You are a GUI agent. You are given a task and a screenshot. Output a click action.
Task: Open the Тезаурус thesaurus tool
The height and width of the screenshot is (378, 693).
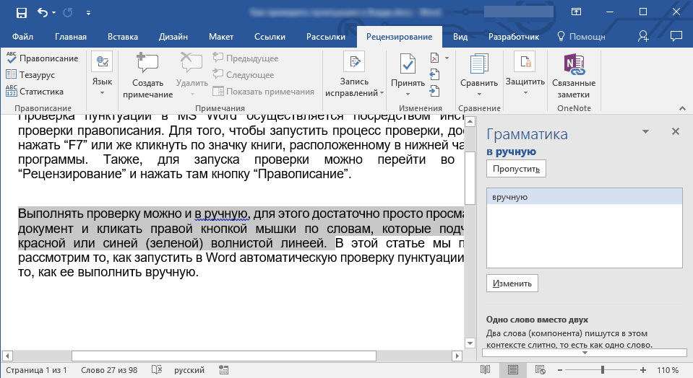click(33, 75)
